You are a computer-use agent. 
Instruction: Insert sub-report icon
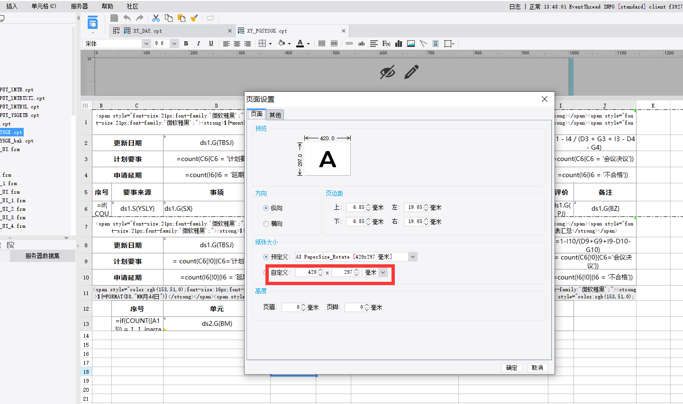436,44
